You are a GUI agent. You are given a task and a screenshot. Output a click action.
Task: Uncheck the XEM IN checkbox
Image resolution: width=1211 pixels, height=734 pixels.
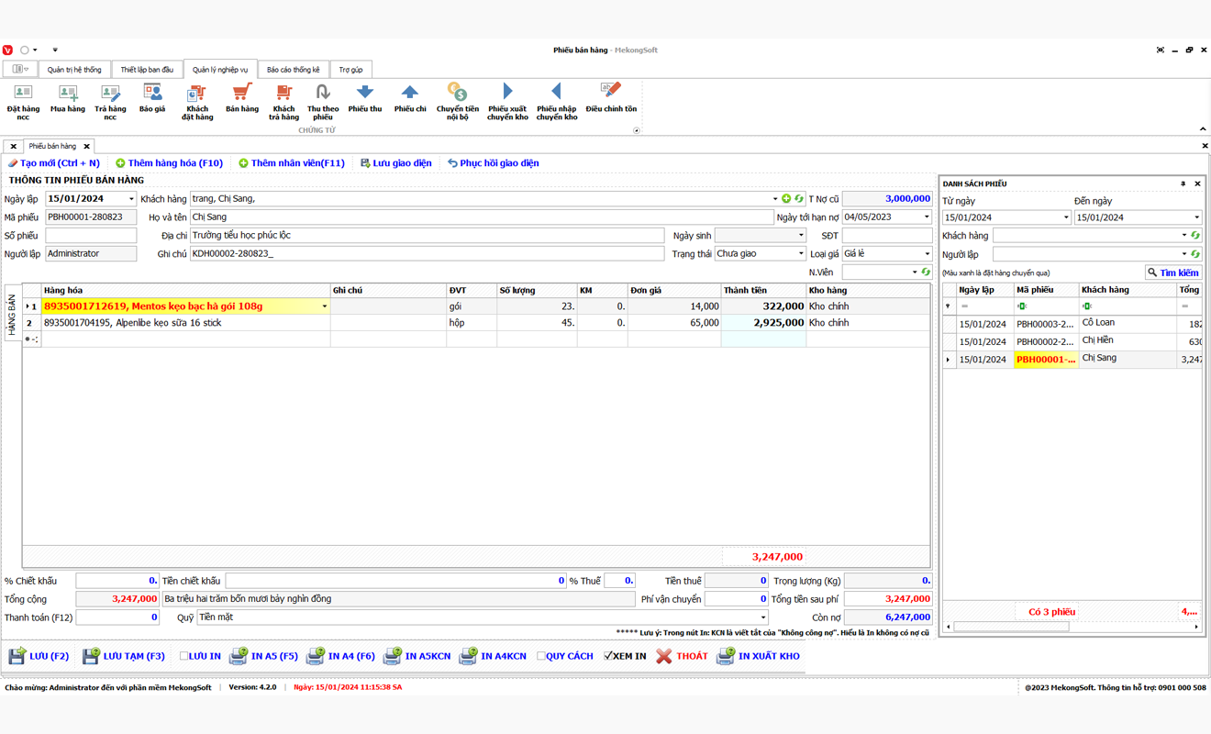pos(608,656)
